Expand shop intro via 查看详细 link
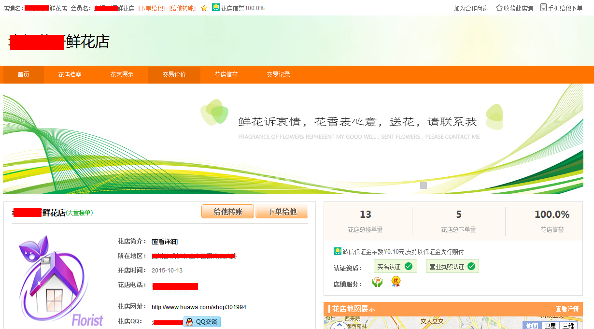The image size is (594, 329). (165, 242)
